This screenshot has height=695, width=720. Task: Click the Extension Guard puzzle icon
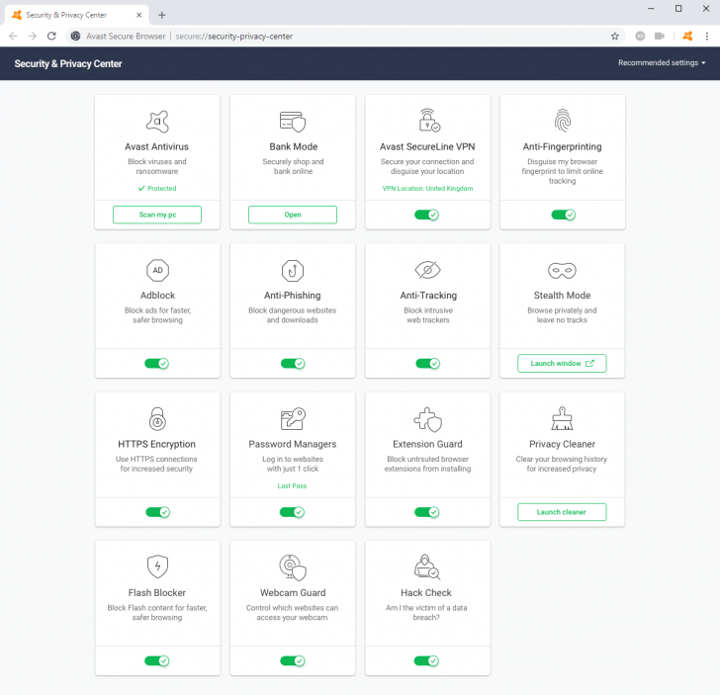428,419
